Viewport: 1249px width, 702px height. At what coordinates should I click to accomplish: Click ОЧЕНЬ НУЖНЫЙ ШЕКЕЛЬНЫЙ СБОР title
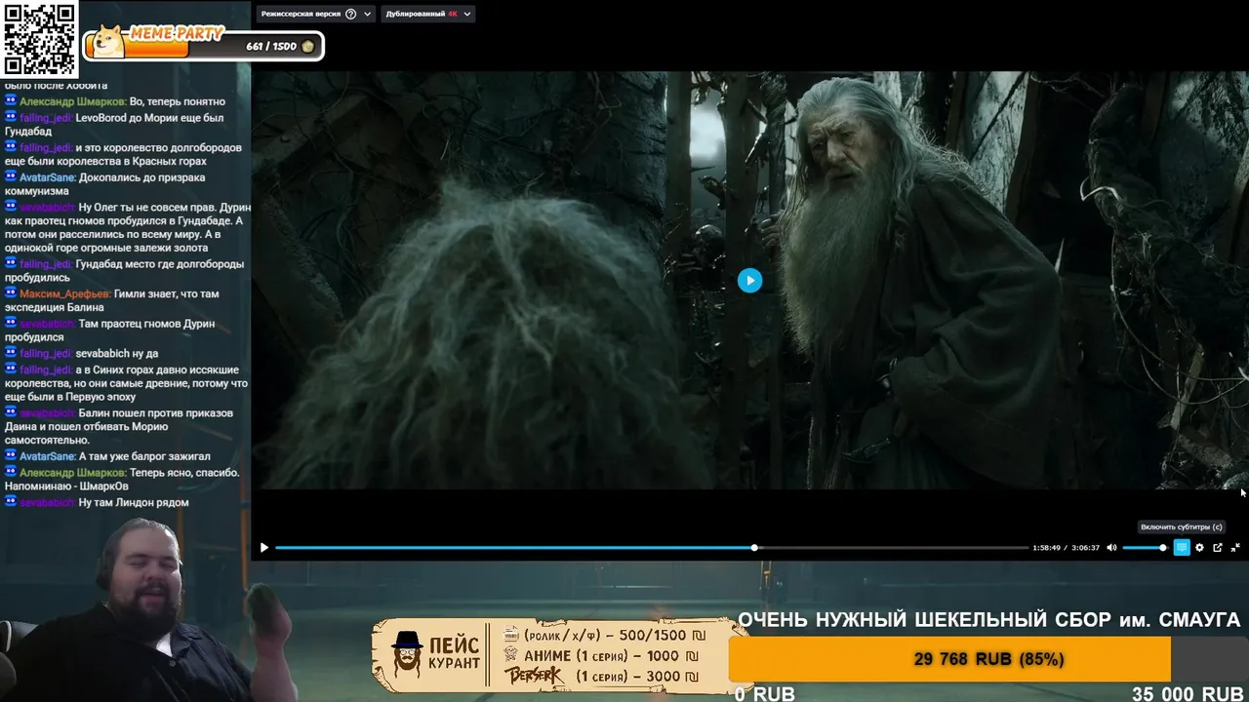[989, 620]
